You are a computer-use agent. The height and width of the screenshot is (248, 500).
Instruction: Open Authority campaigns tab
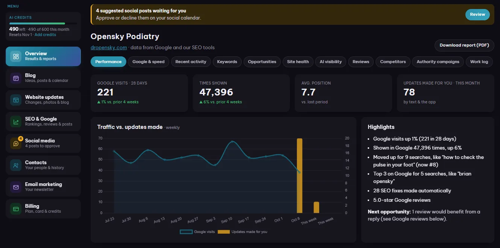click(x=438, y=62)
